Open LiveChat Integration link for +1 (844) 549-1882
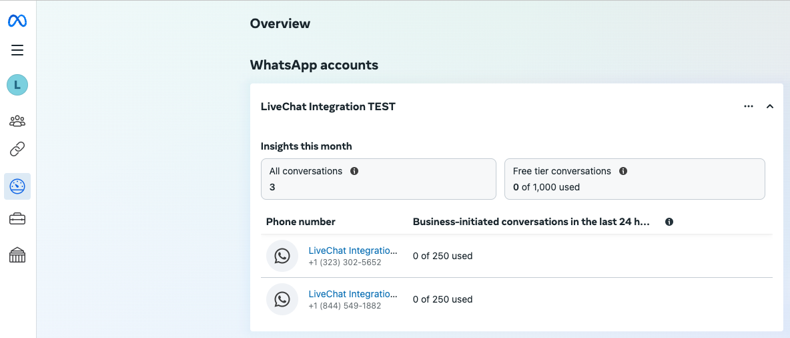Screen dimensions: 790x338 (x=352, y=294)
